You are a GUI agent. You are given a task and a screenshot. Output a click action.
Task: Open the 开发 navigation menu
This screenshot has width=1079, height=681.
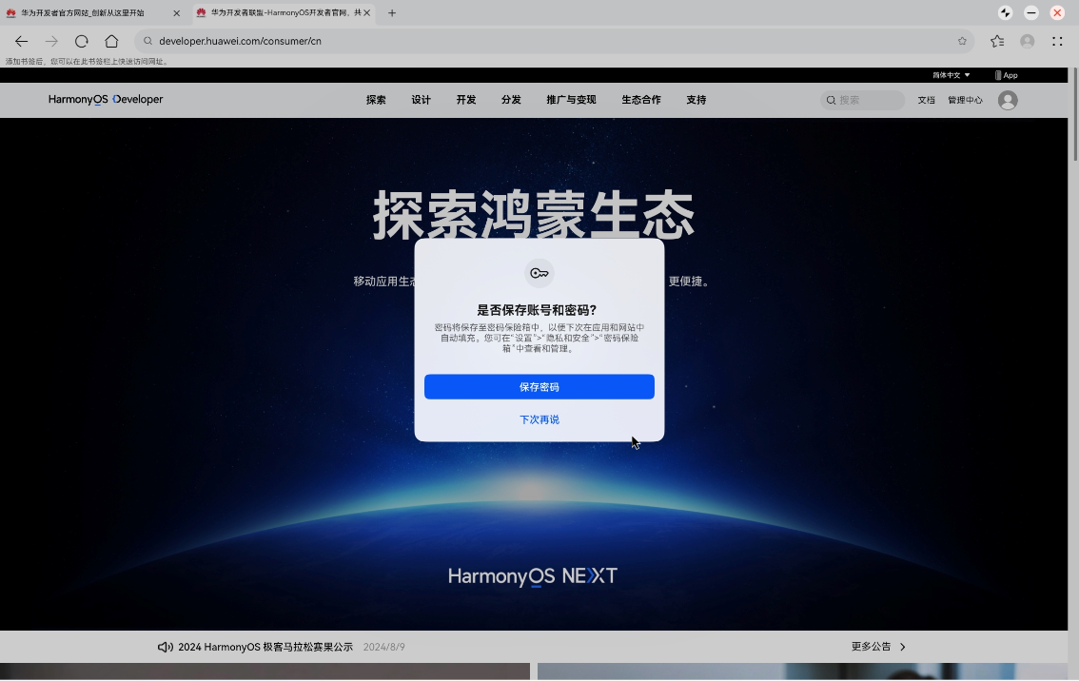tap(466, 100)
